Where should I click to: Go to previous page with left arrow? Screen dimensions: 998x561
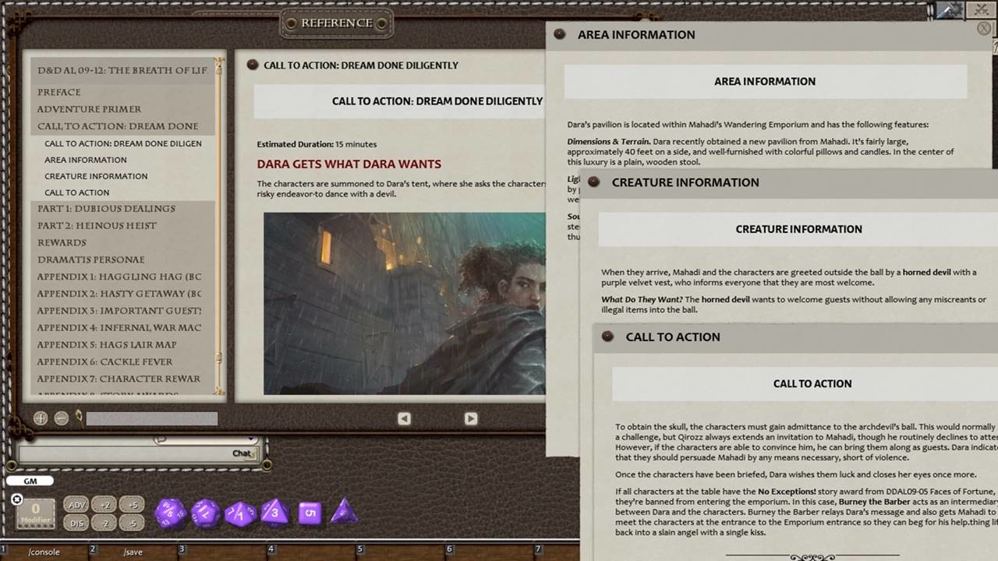404,418
